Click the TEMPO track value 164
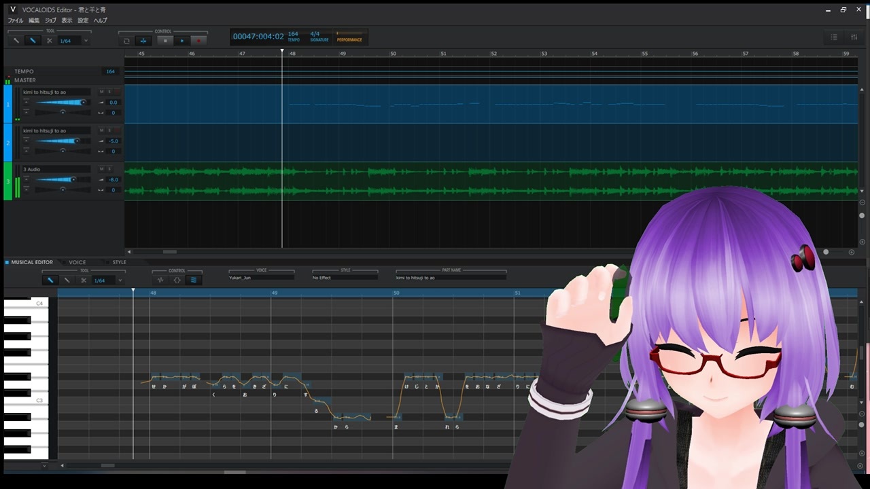 [110, 71]
